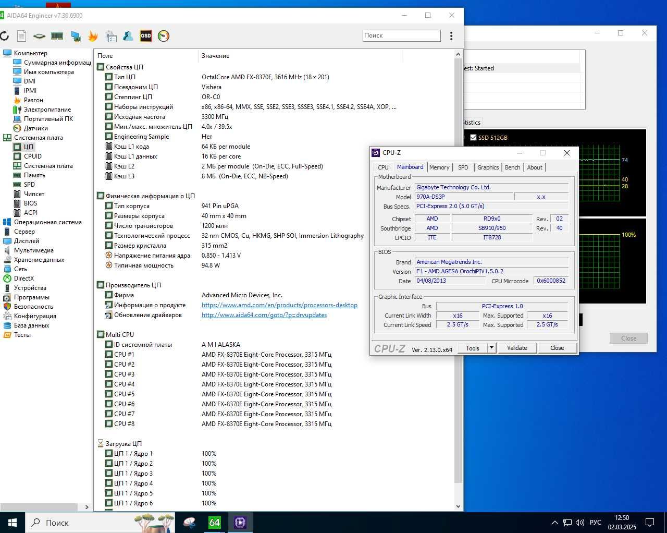This screenshot has height=533, width=667.
Task: Open the SPD tab in CPU-Z
Action: click(x=463, y=167)
